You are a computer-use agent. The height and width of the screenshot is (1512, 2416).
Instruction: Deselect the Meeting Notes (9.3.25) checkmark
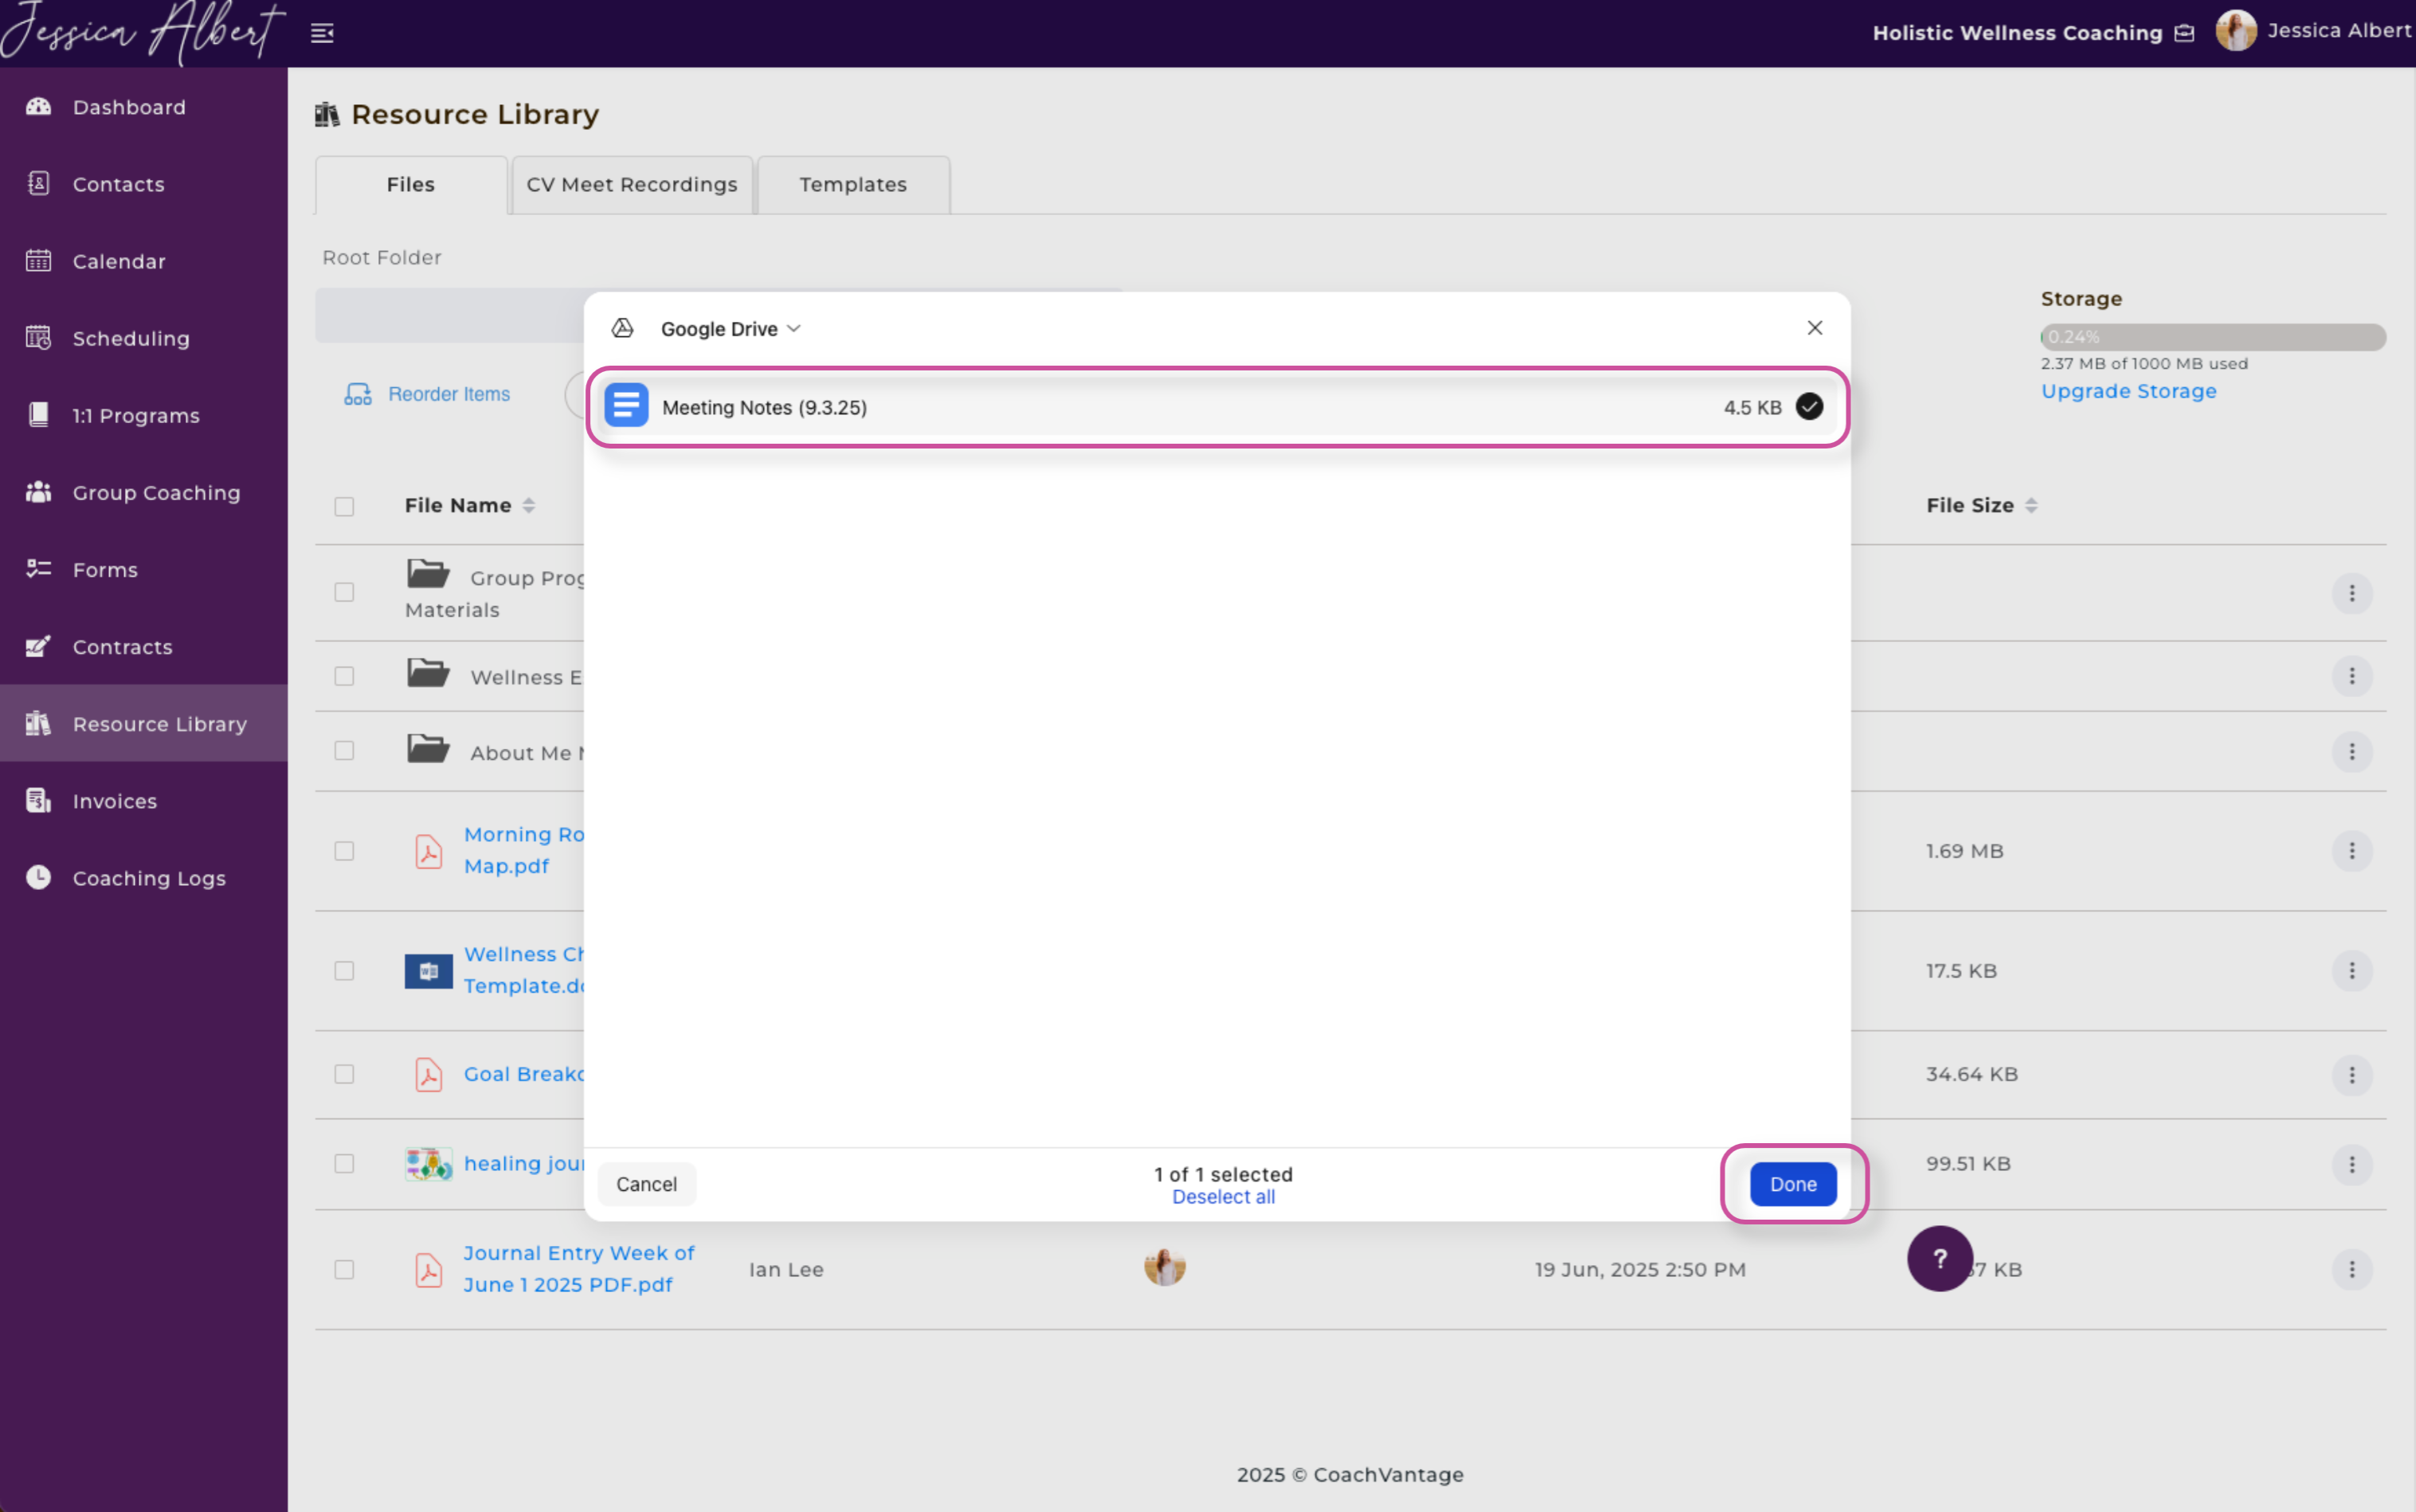1808,407
